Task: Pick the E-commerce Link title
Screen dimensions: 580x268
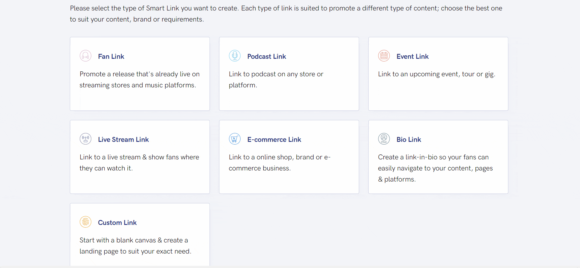Action: [x=274, y=140]
